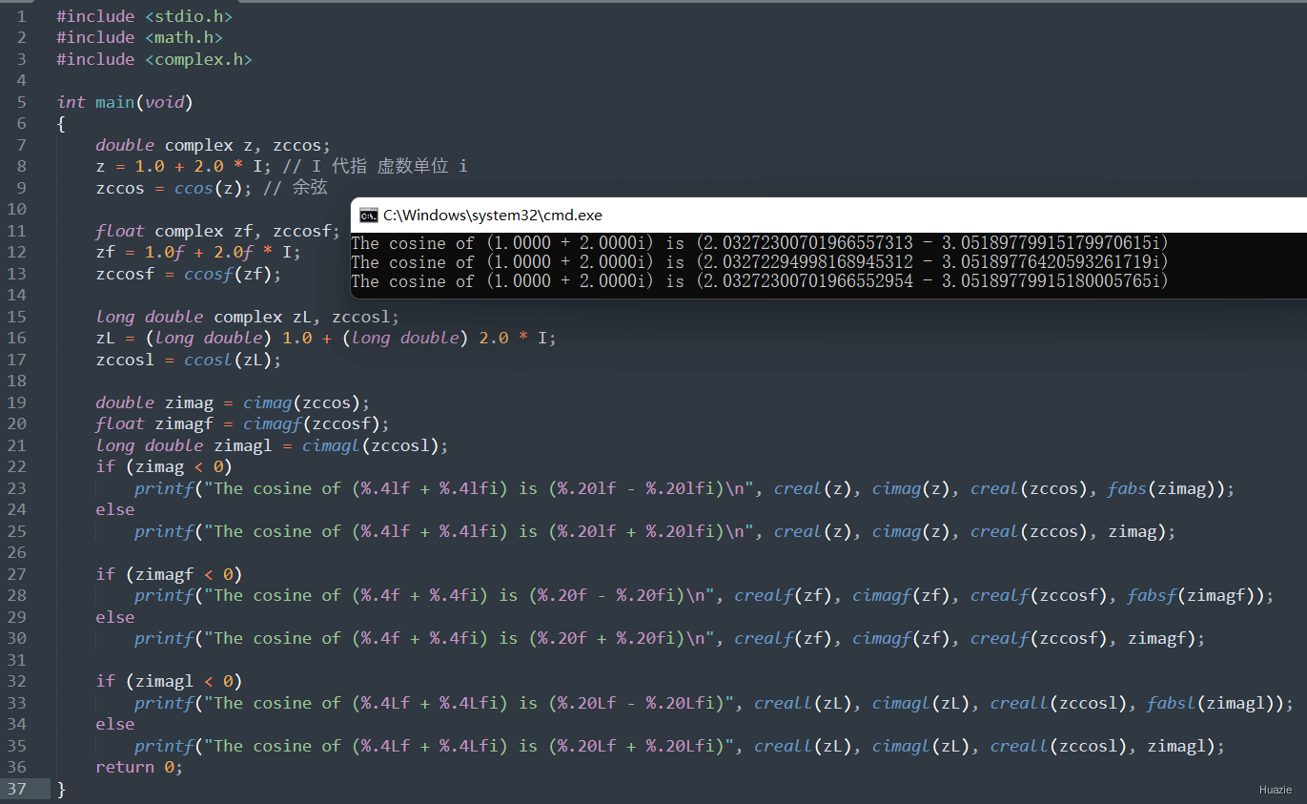Click the long double complex zL declaration
1307x804 pixels.
(x=247, y=317)
